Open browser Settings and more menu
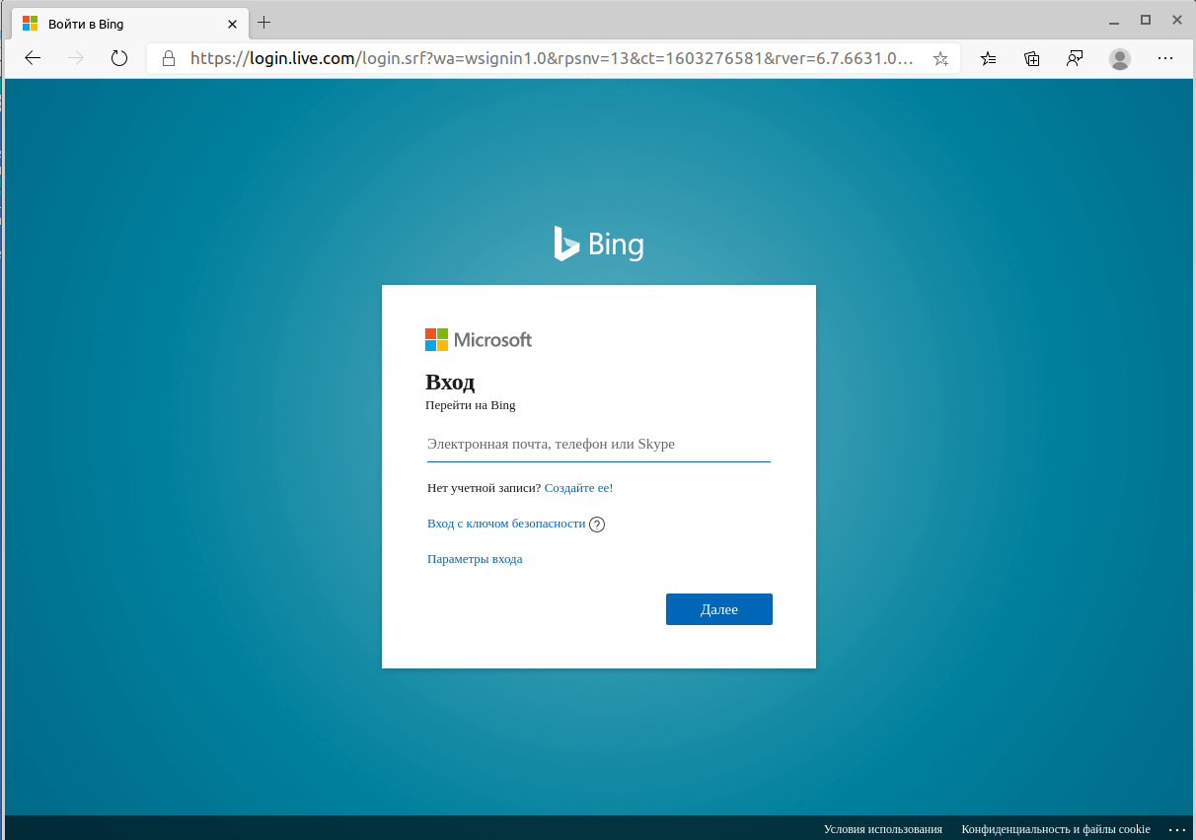The height and width of the screenshot is (840, 1196). click(1165, 58)
